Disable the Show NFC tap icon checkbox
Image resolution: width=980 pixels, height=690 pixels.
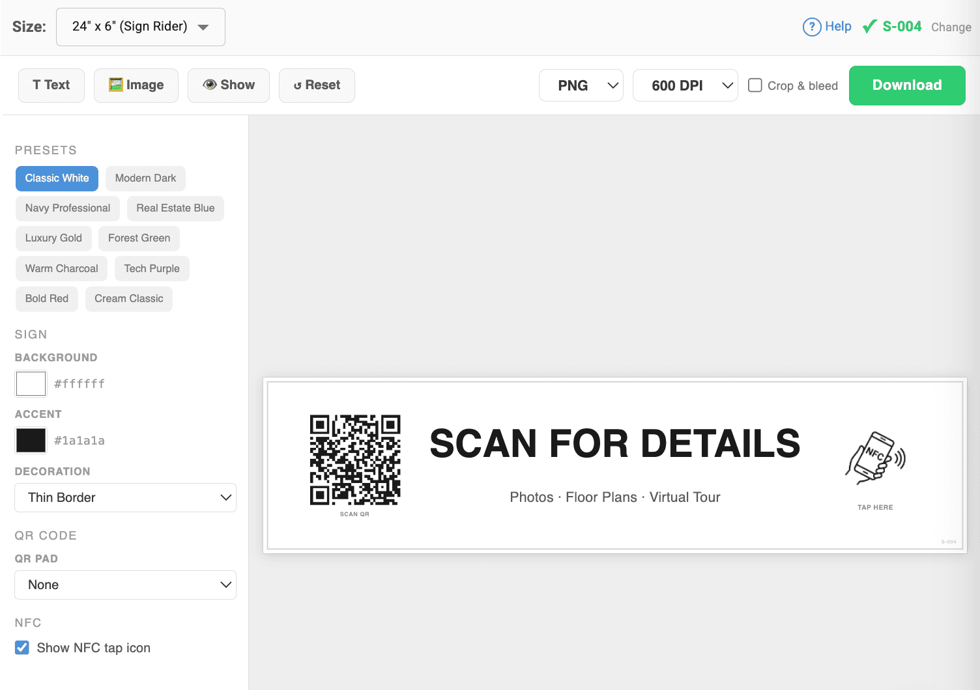[x=22, y=647]
